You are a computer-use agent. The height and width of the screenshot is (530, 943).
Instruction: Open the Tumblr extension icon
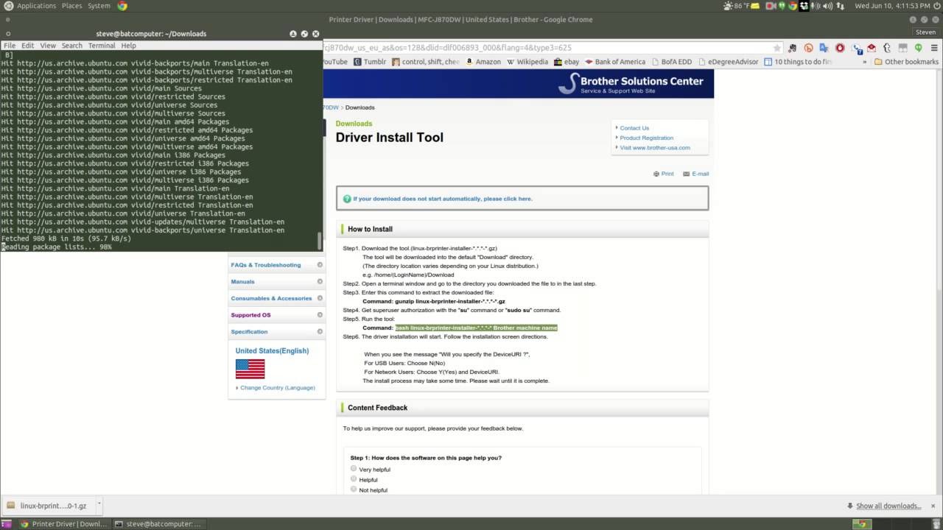pyautogui.click(x=887, y=48)
